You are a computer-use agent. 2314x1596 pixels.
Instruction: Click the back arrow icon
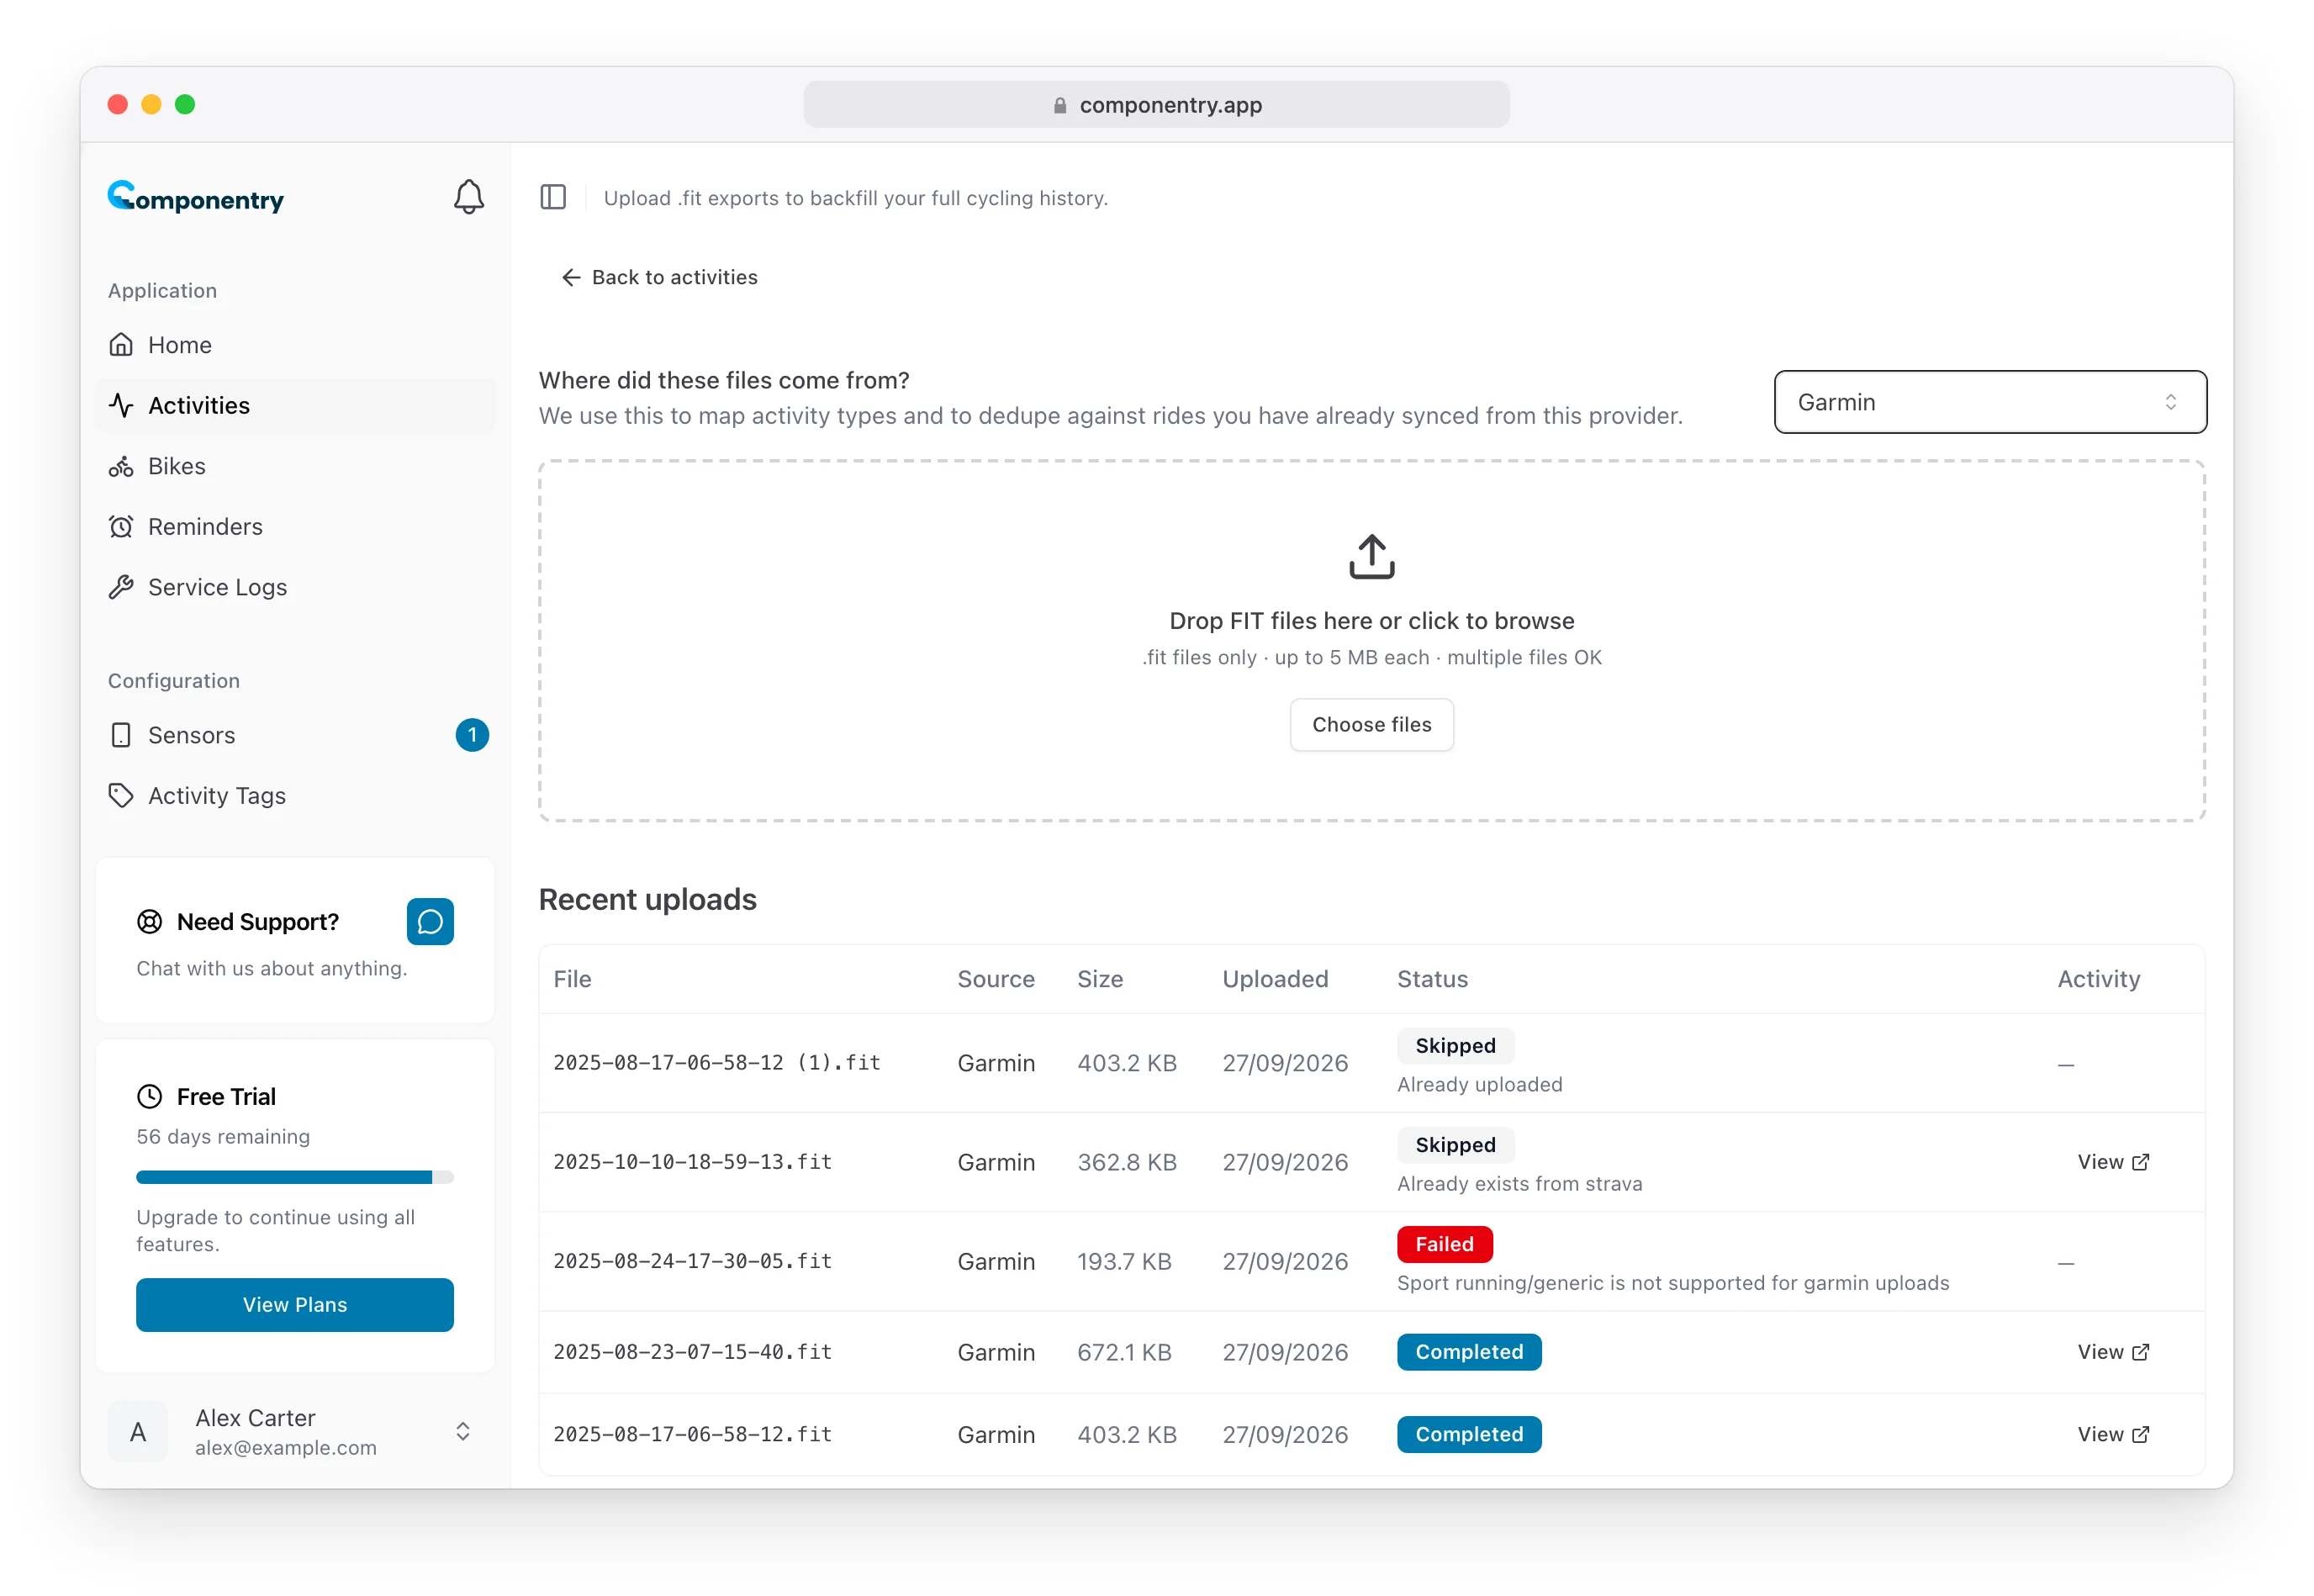pos(571,277)
